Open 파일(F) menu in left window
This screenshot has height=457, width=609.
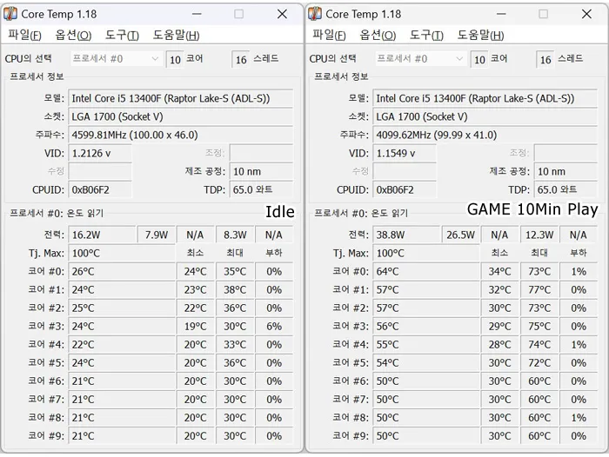(x=25, y=35)
